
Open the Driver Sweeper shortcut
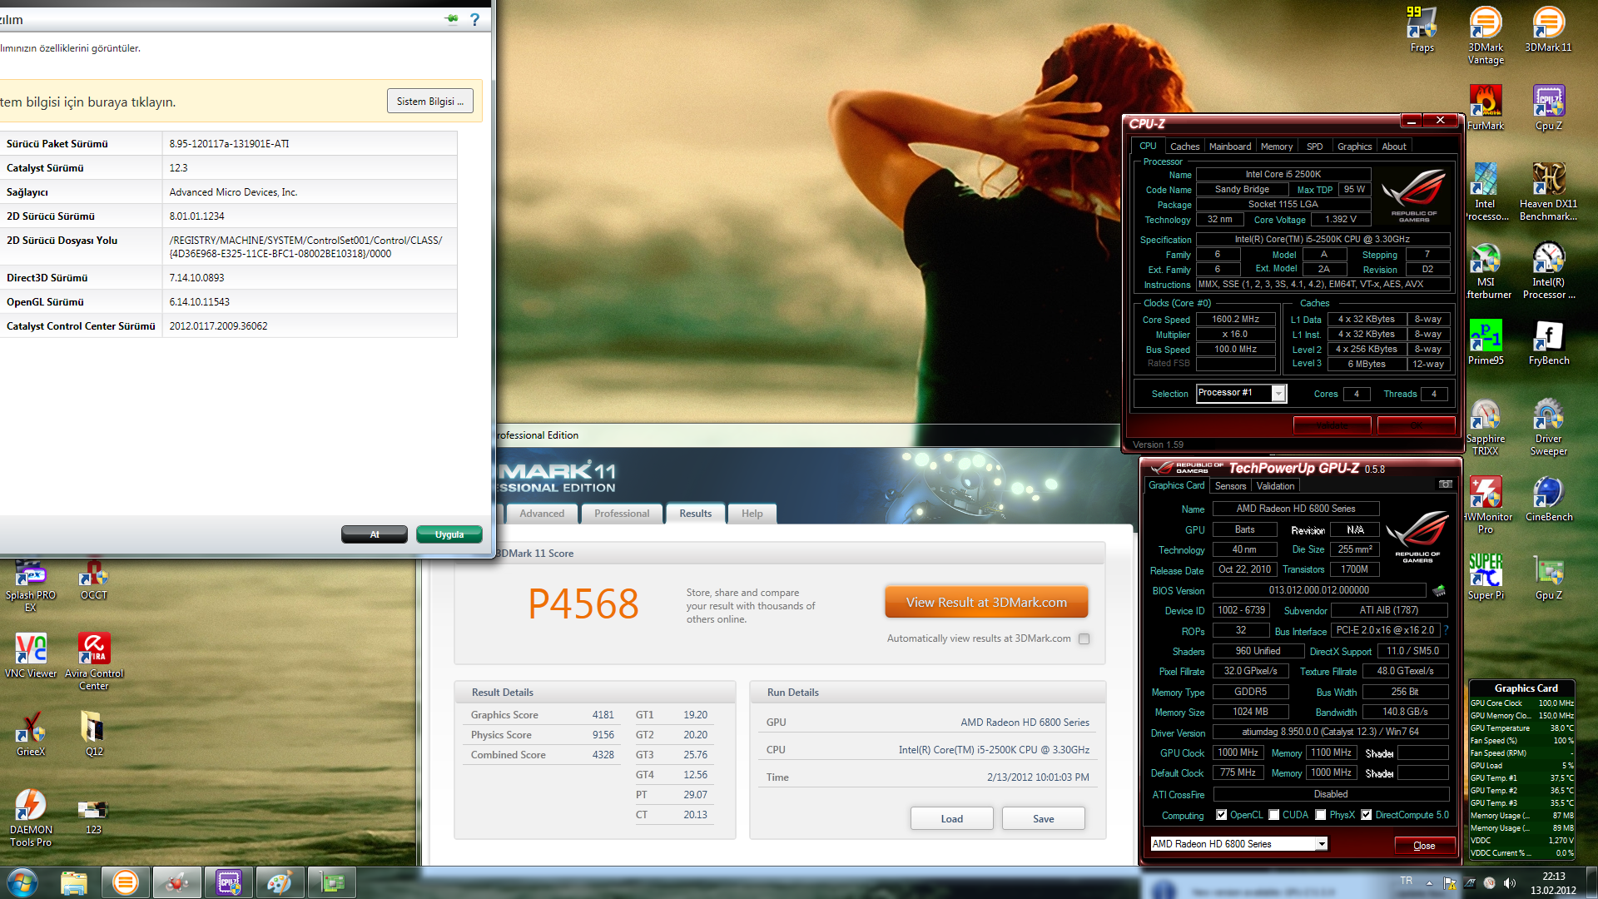(x=1548, y=427)
